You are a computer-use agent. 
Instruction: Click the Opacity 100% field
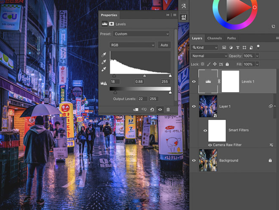(249, 56)
